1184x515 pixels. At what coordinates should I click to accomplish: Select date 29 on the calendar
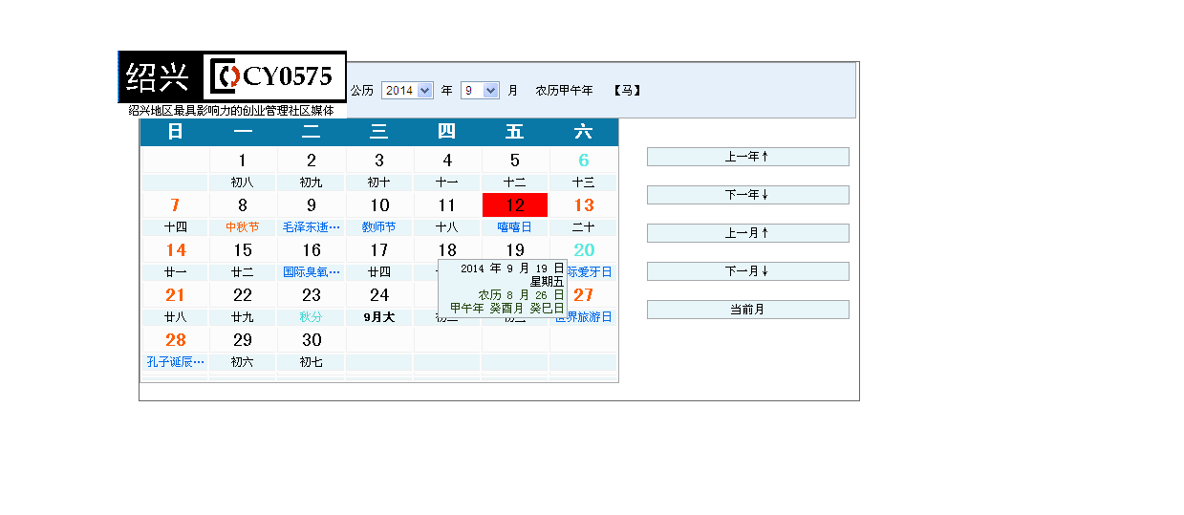click(x=243, y=340)
